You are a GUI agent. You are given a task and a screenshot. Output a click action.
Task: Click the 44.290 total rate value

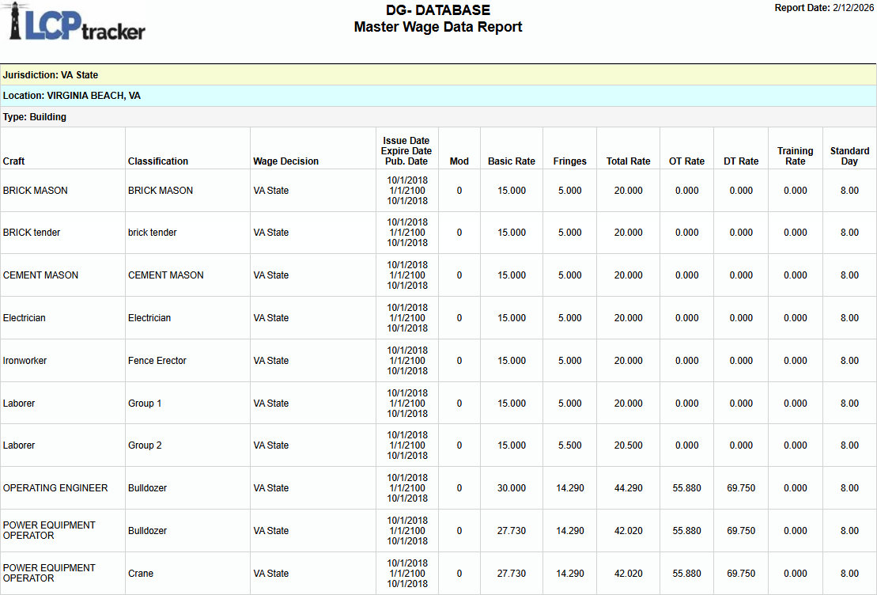(629, 488)
